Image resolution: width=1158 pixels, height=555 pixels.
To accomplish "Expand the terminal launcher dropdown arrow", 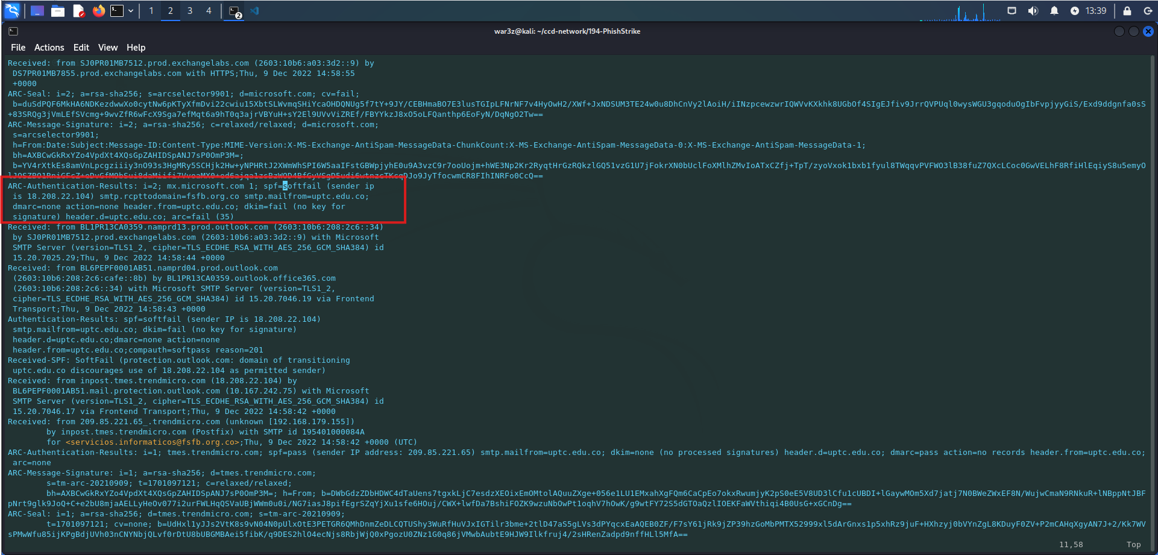I will pyautogui.click(x=131, y=11).
